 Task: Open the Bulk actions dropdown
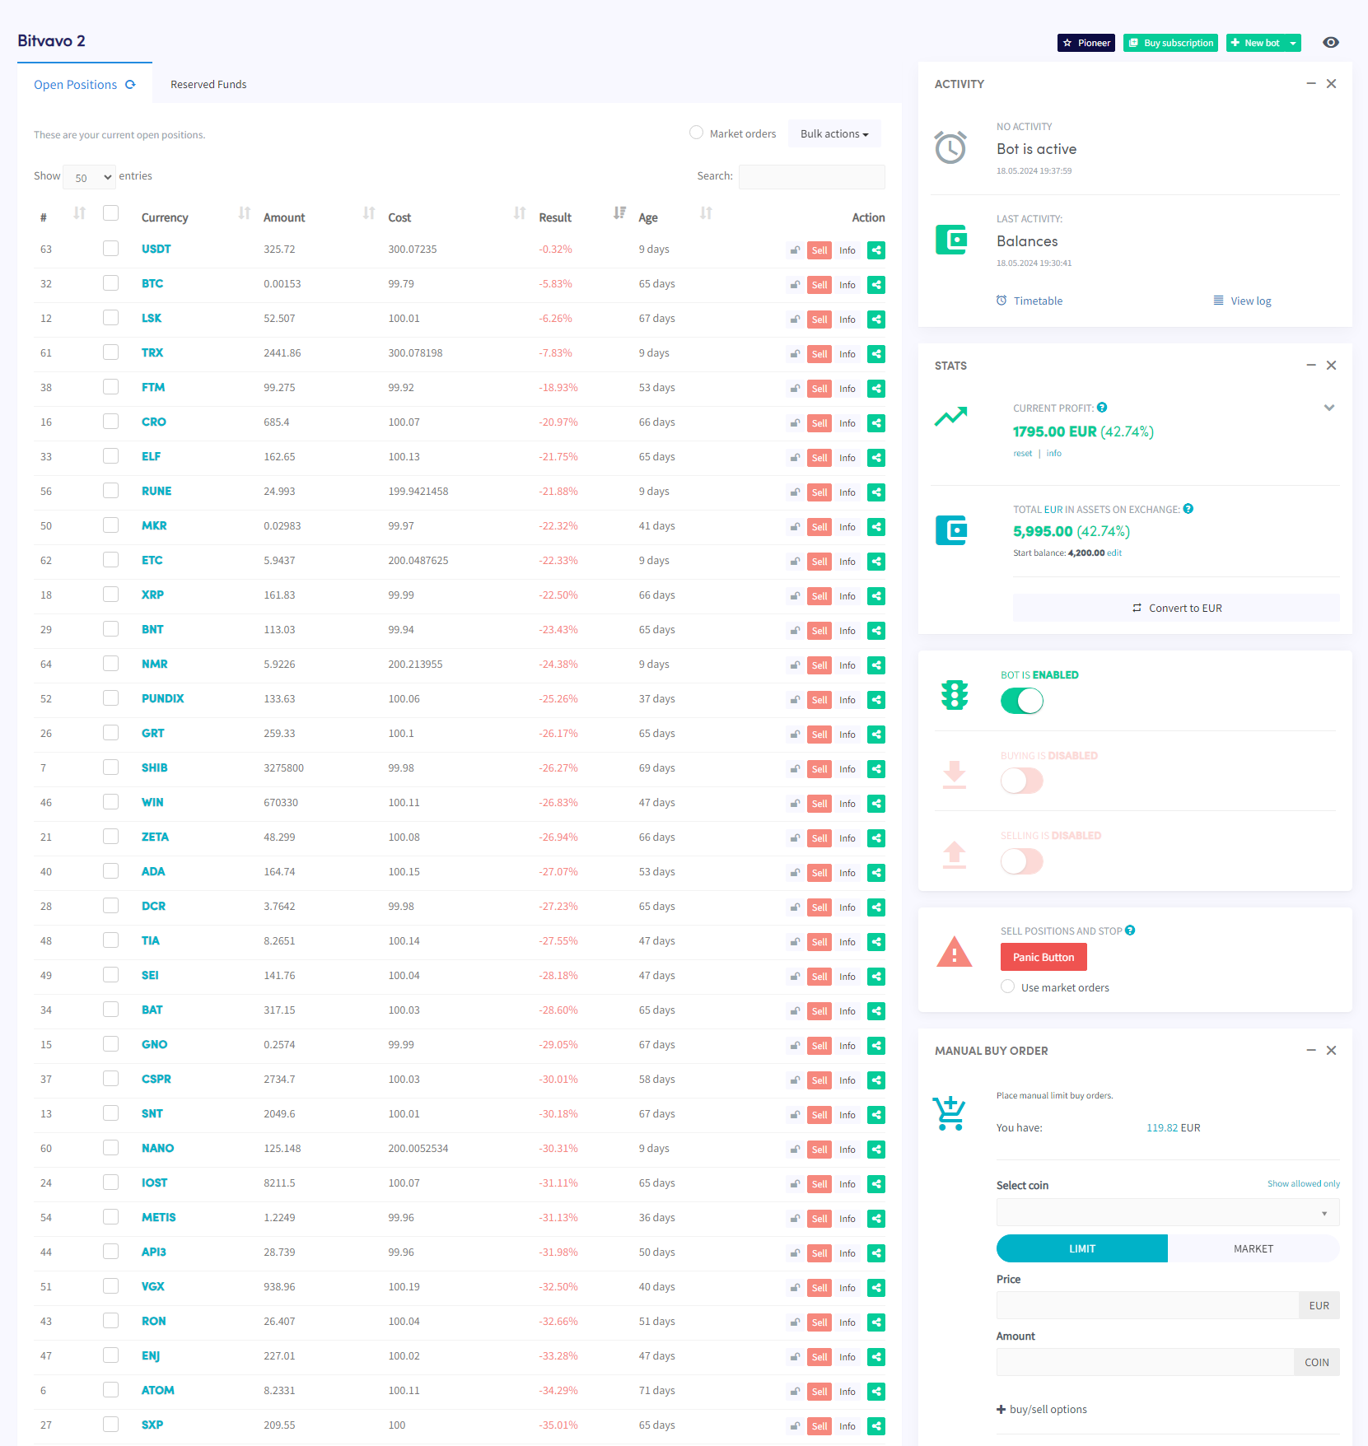pyautogui.click(x=834, y=133)
